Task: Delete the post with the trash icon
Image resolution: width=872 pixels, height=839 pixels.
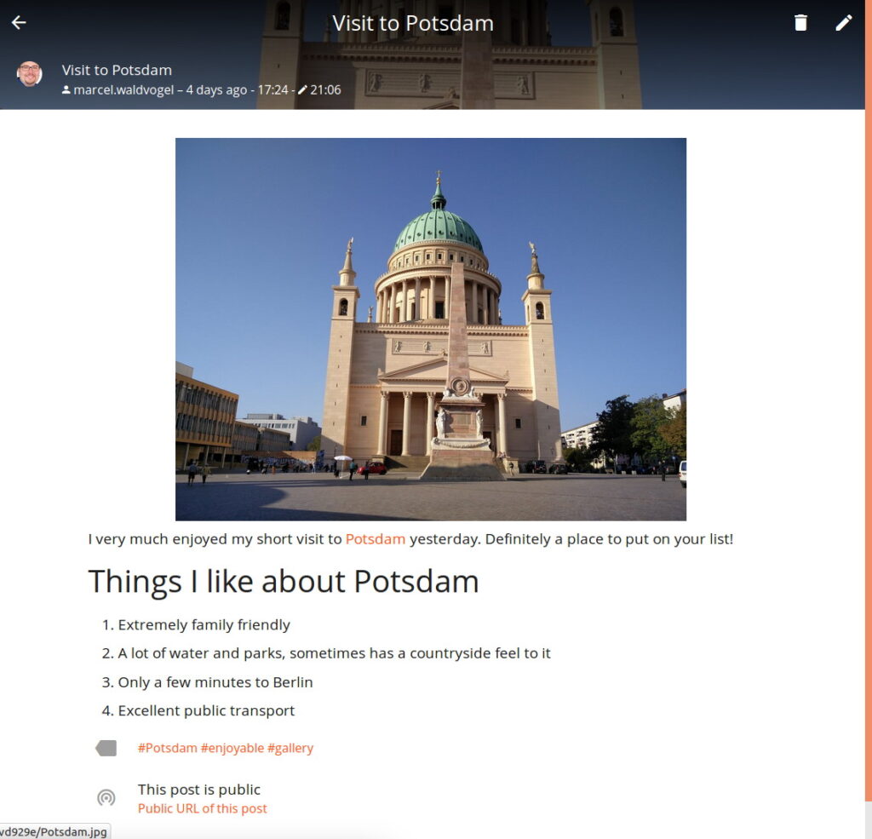Action: [800, 23]
